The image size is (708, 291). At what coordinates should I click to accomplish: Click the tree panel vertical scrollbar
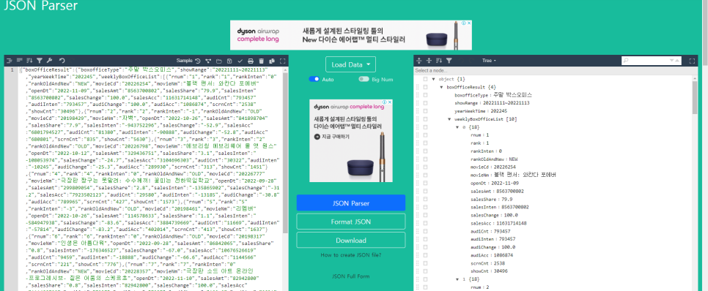(x=695, y=98)
